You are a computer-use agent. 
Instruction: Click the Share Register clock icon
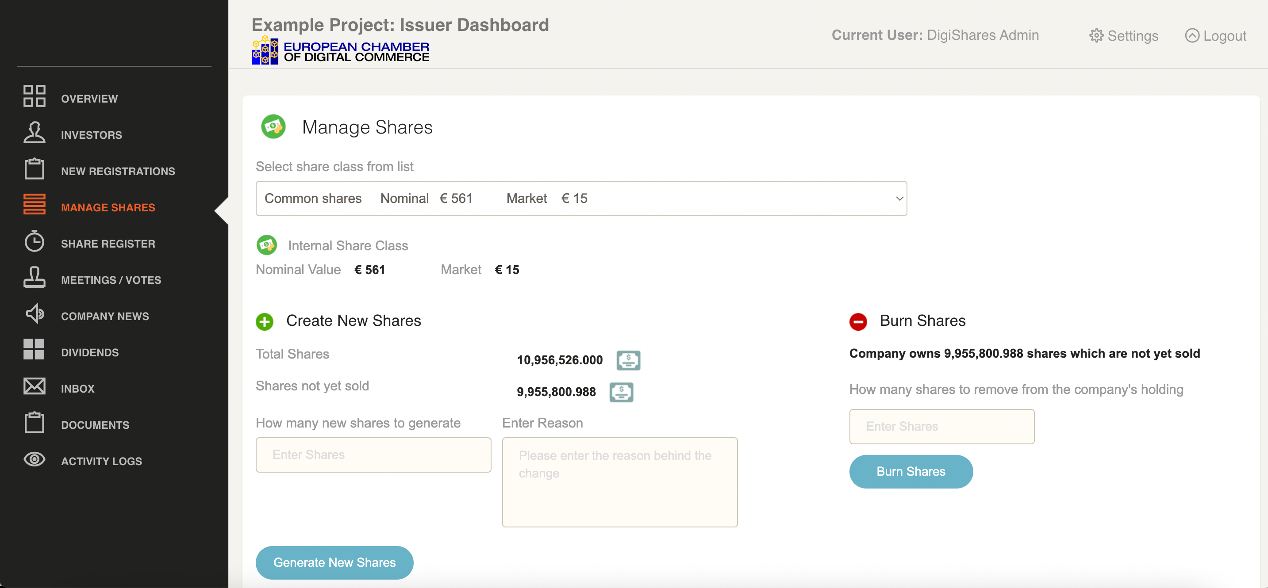coord(34,241)
